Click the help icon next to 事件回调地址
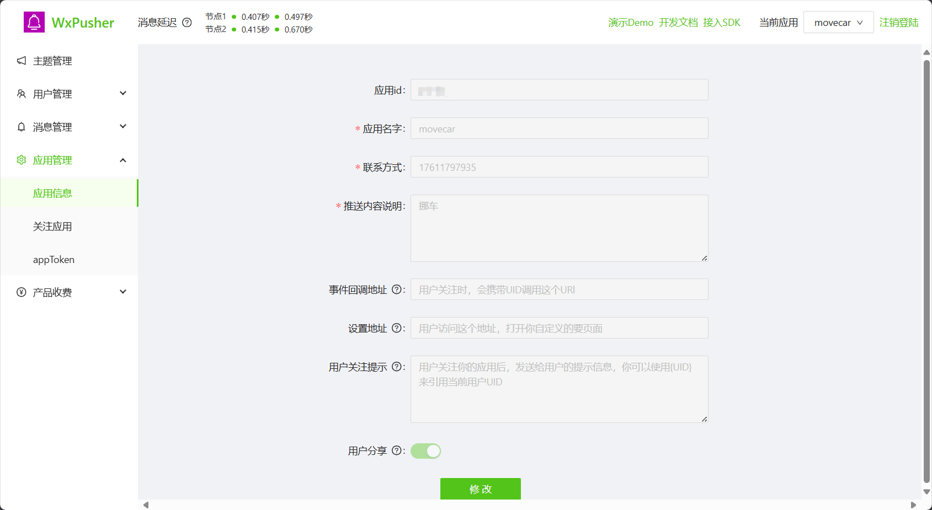The height and width of the screenshot is (510, 932). click(x=396, y=289)
